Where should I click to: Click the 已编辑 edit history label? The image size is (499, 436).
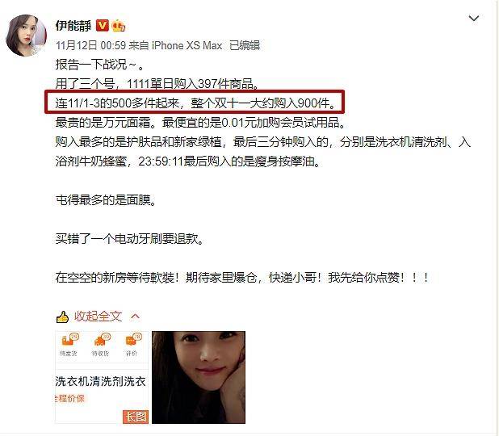245,45
